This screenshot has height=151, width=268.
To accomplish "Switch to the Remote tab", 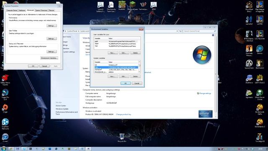I will point(52,10).
